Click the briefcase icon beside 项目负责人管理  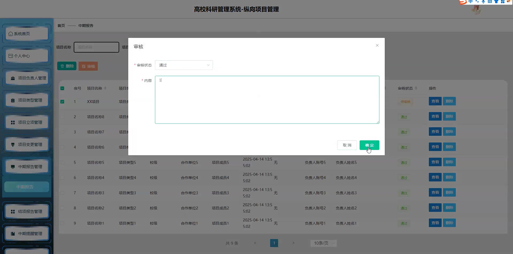pyautogui.click(x=13, y=78)
